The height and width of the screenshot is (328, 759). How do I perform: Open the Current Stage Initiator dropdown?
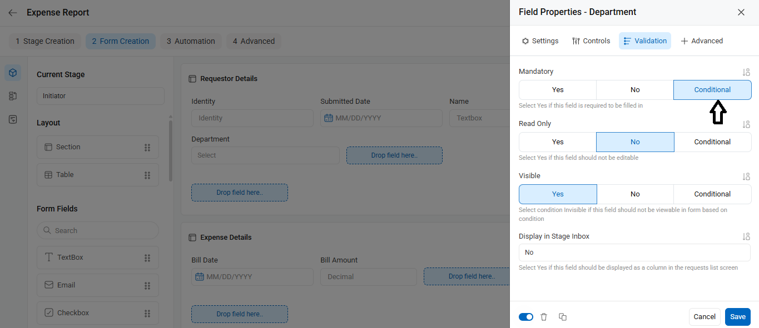pos(101,96)
